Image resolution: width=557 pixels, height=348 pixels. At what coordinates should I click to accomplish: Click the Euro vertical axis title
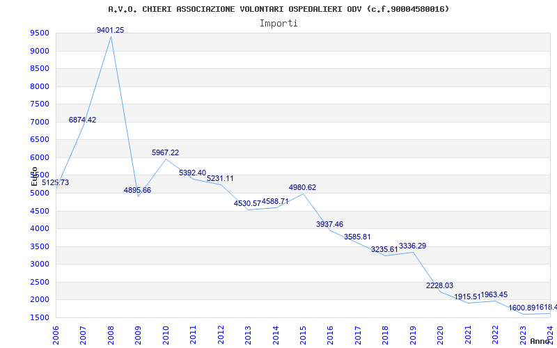point(34,177)
